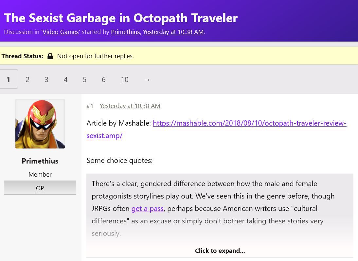This screenshot has width=358, height=261.
Task: Open the 'Video Games' forum link
Action: click(61, 32)
